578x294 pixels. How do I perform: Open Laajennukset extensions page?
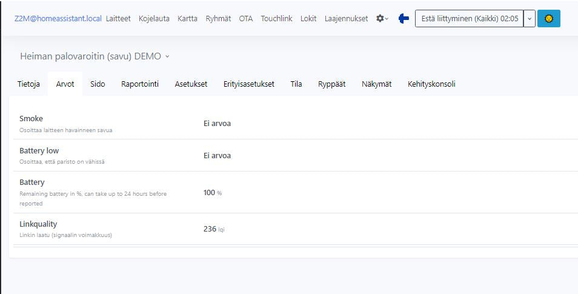tap(346, 18)
